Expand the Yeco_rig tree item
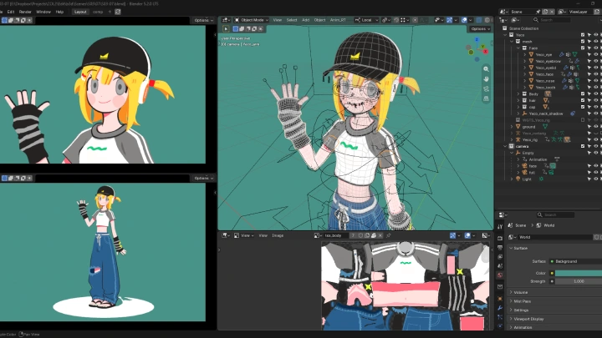This screenshot has width=602, height=338. (512, 140)
